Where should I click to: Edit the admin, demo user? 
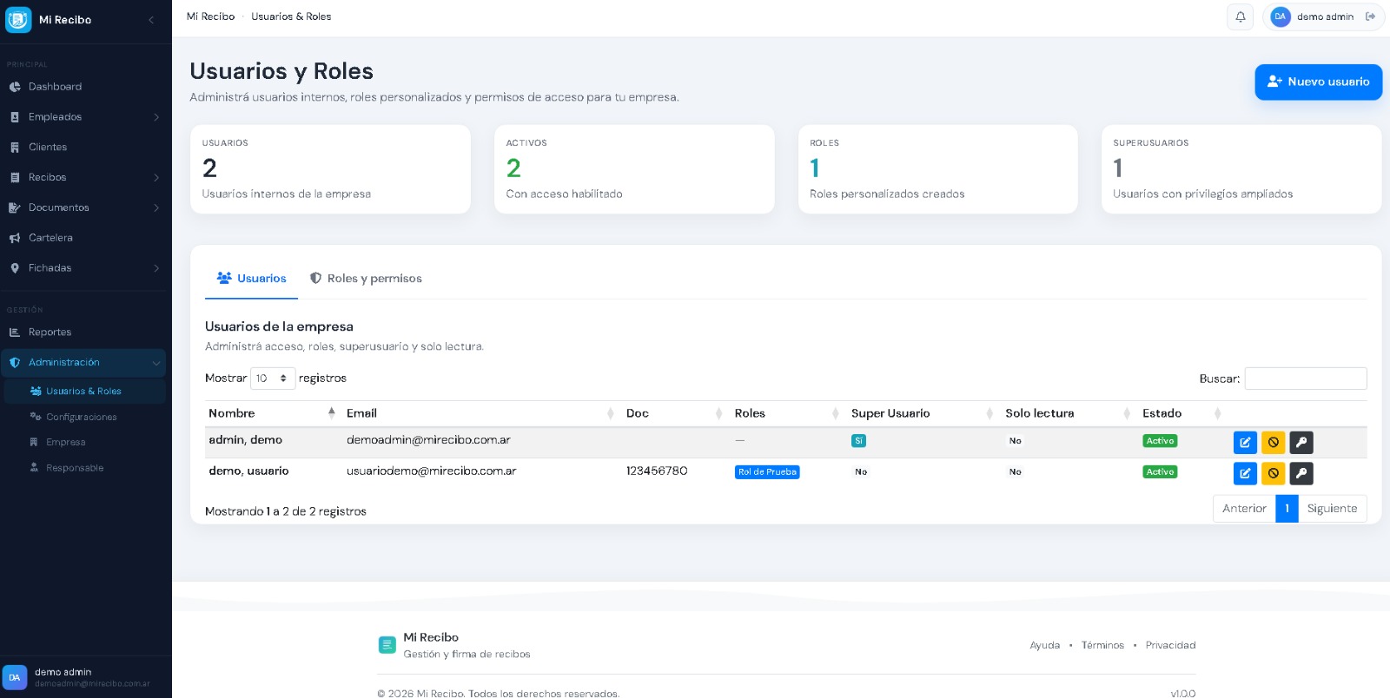coord(1245,443)
